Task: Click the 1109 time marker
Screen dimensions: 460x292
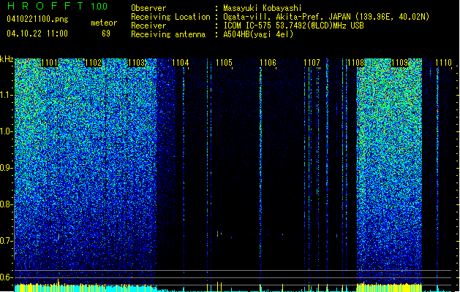Action: (x=399, y=63)
